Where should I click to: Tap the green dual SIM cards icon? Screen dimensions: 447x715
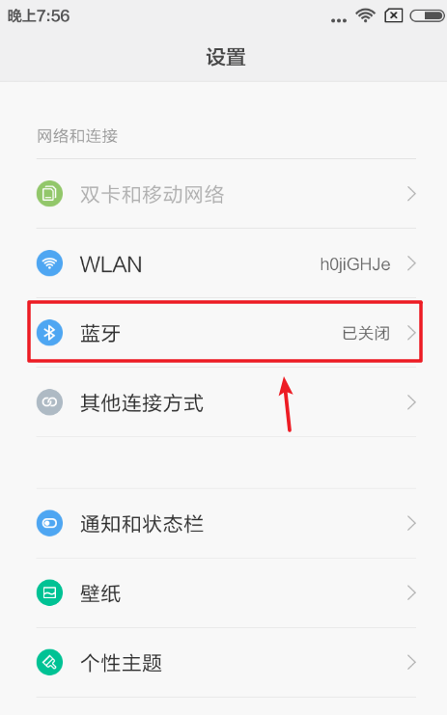[x=49, y=194]
